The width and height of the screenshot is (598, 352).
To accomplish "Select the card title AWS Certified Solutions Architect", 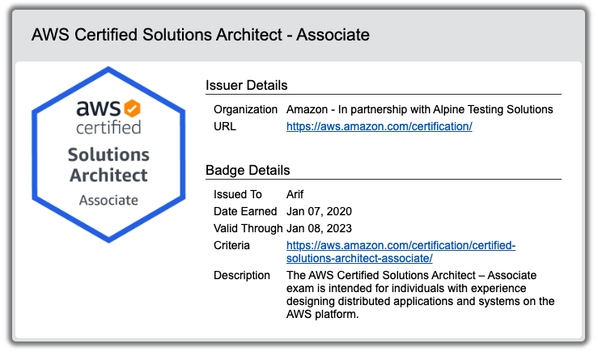I will click(x=201, y=35).
